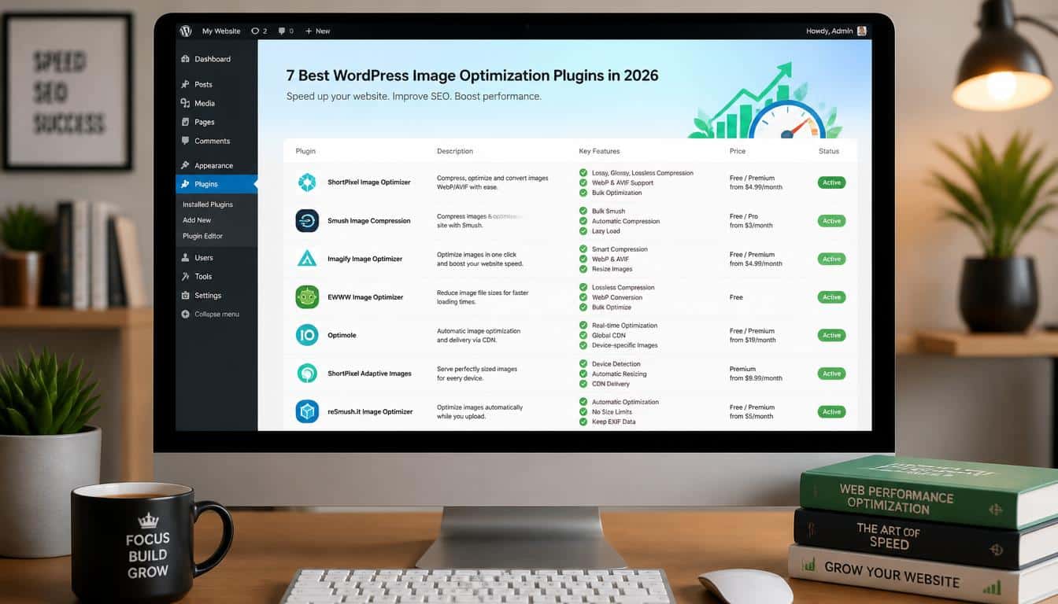The width and height of the screenshot is (1058, 604).
Task: Click the Imagify Image Optimizer logo
Action: (x=307, y=259)
